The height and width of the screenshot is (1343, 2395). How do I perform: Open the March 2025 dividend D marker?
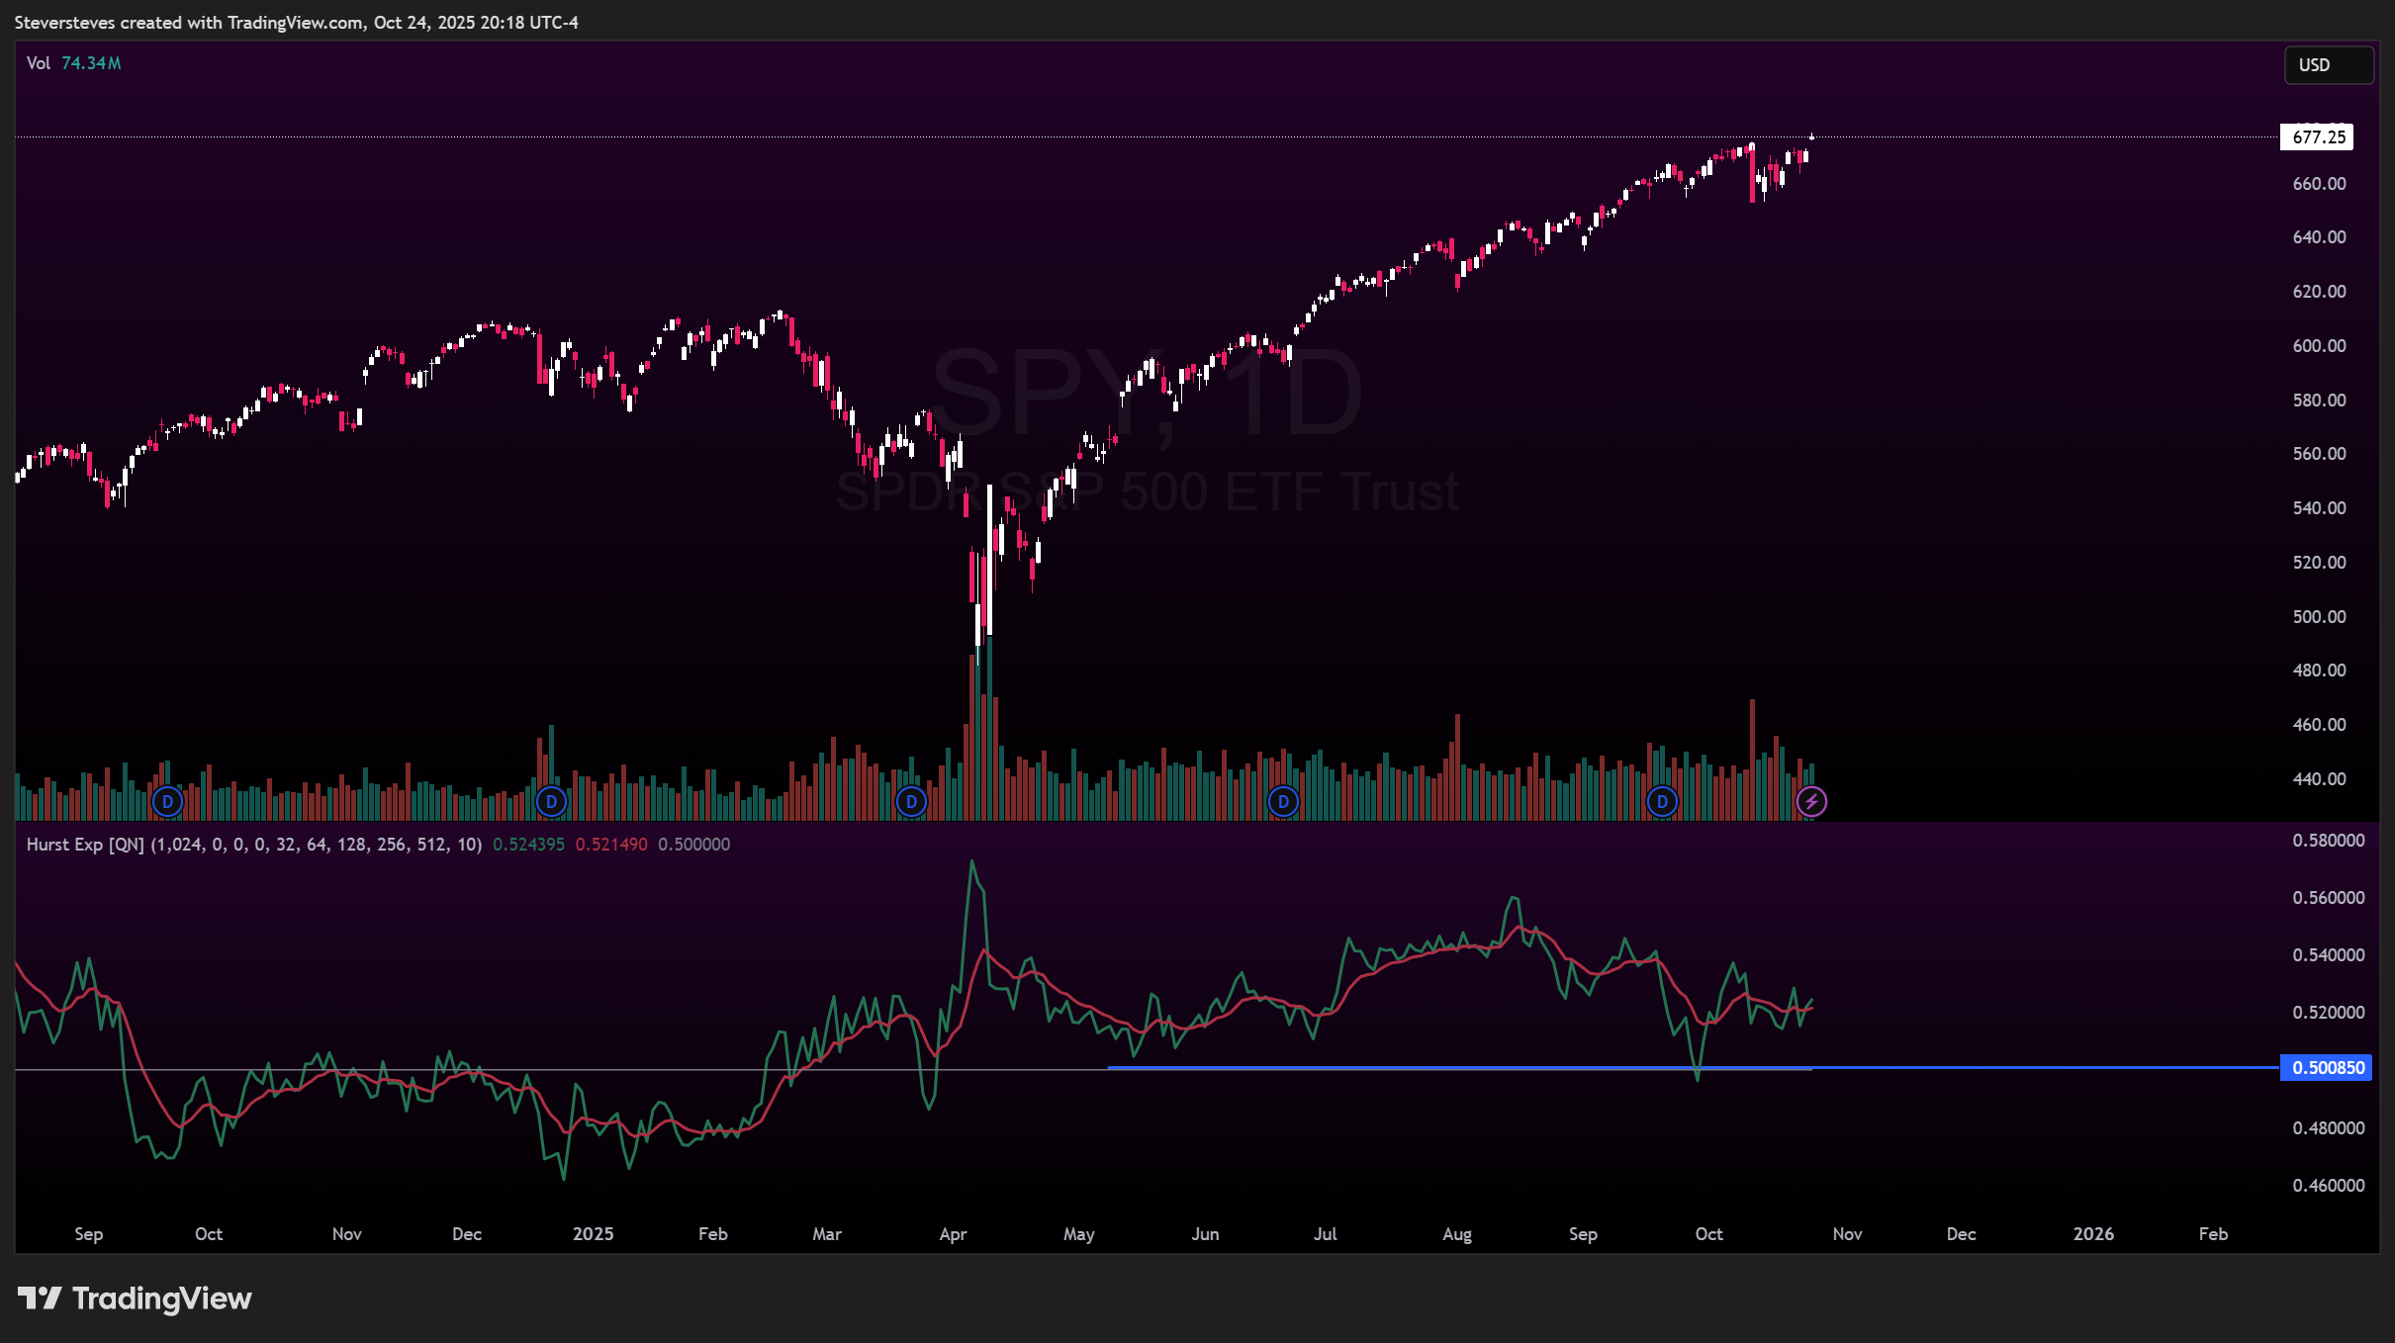(911, 801)
